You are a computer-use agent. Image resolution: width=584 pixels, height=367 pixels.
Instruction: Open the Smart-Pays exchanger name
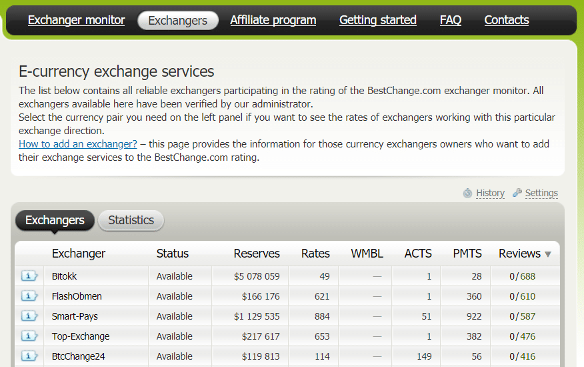(75, 317)
